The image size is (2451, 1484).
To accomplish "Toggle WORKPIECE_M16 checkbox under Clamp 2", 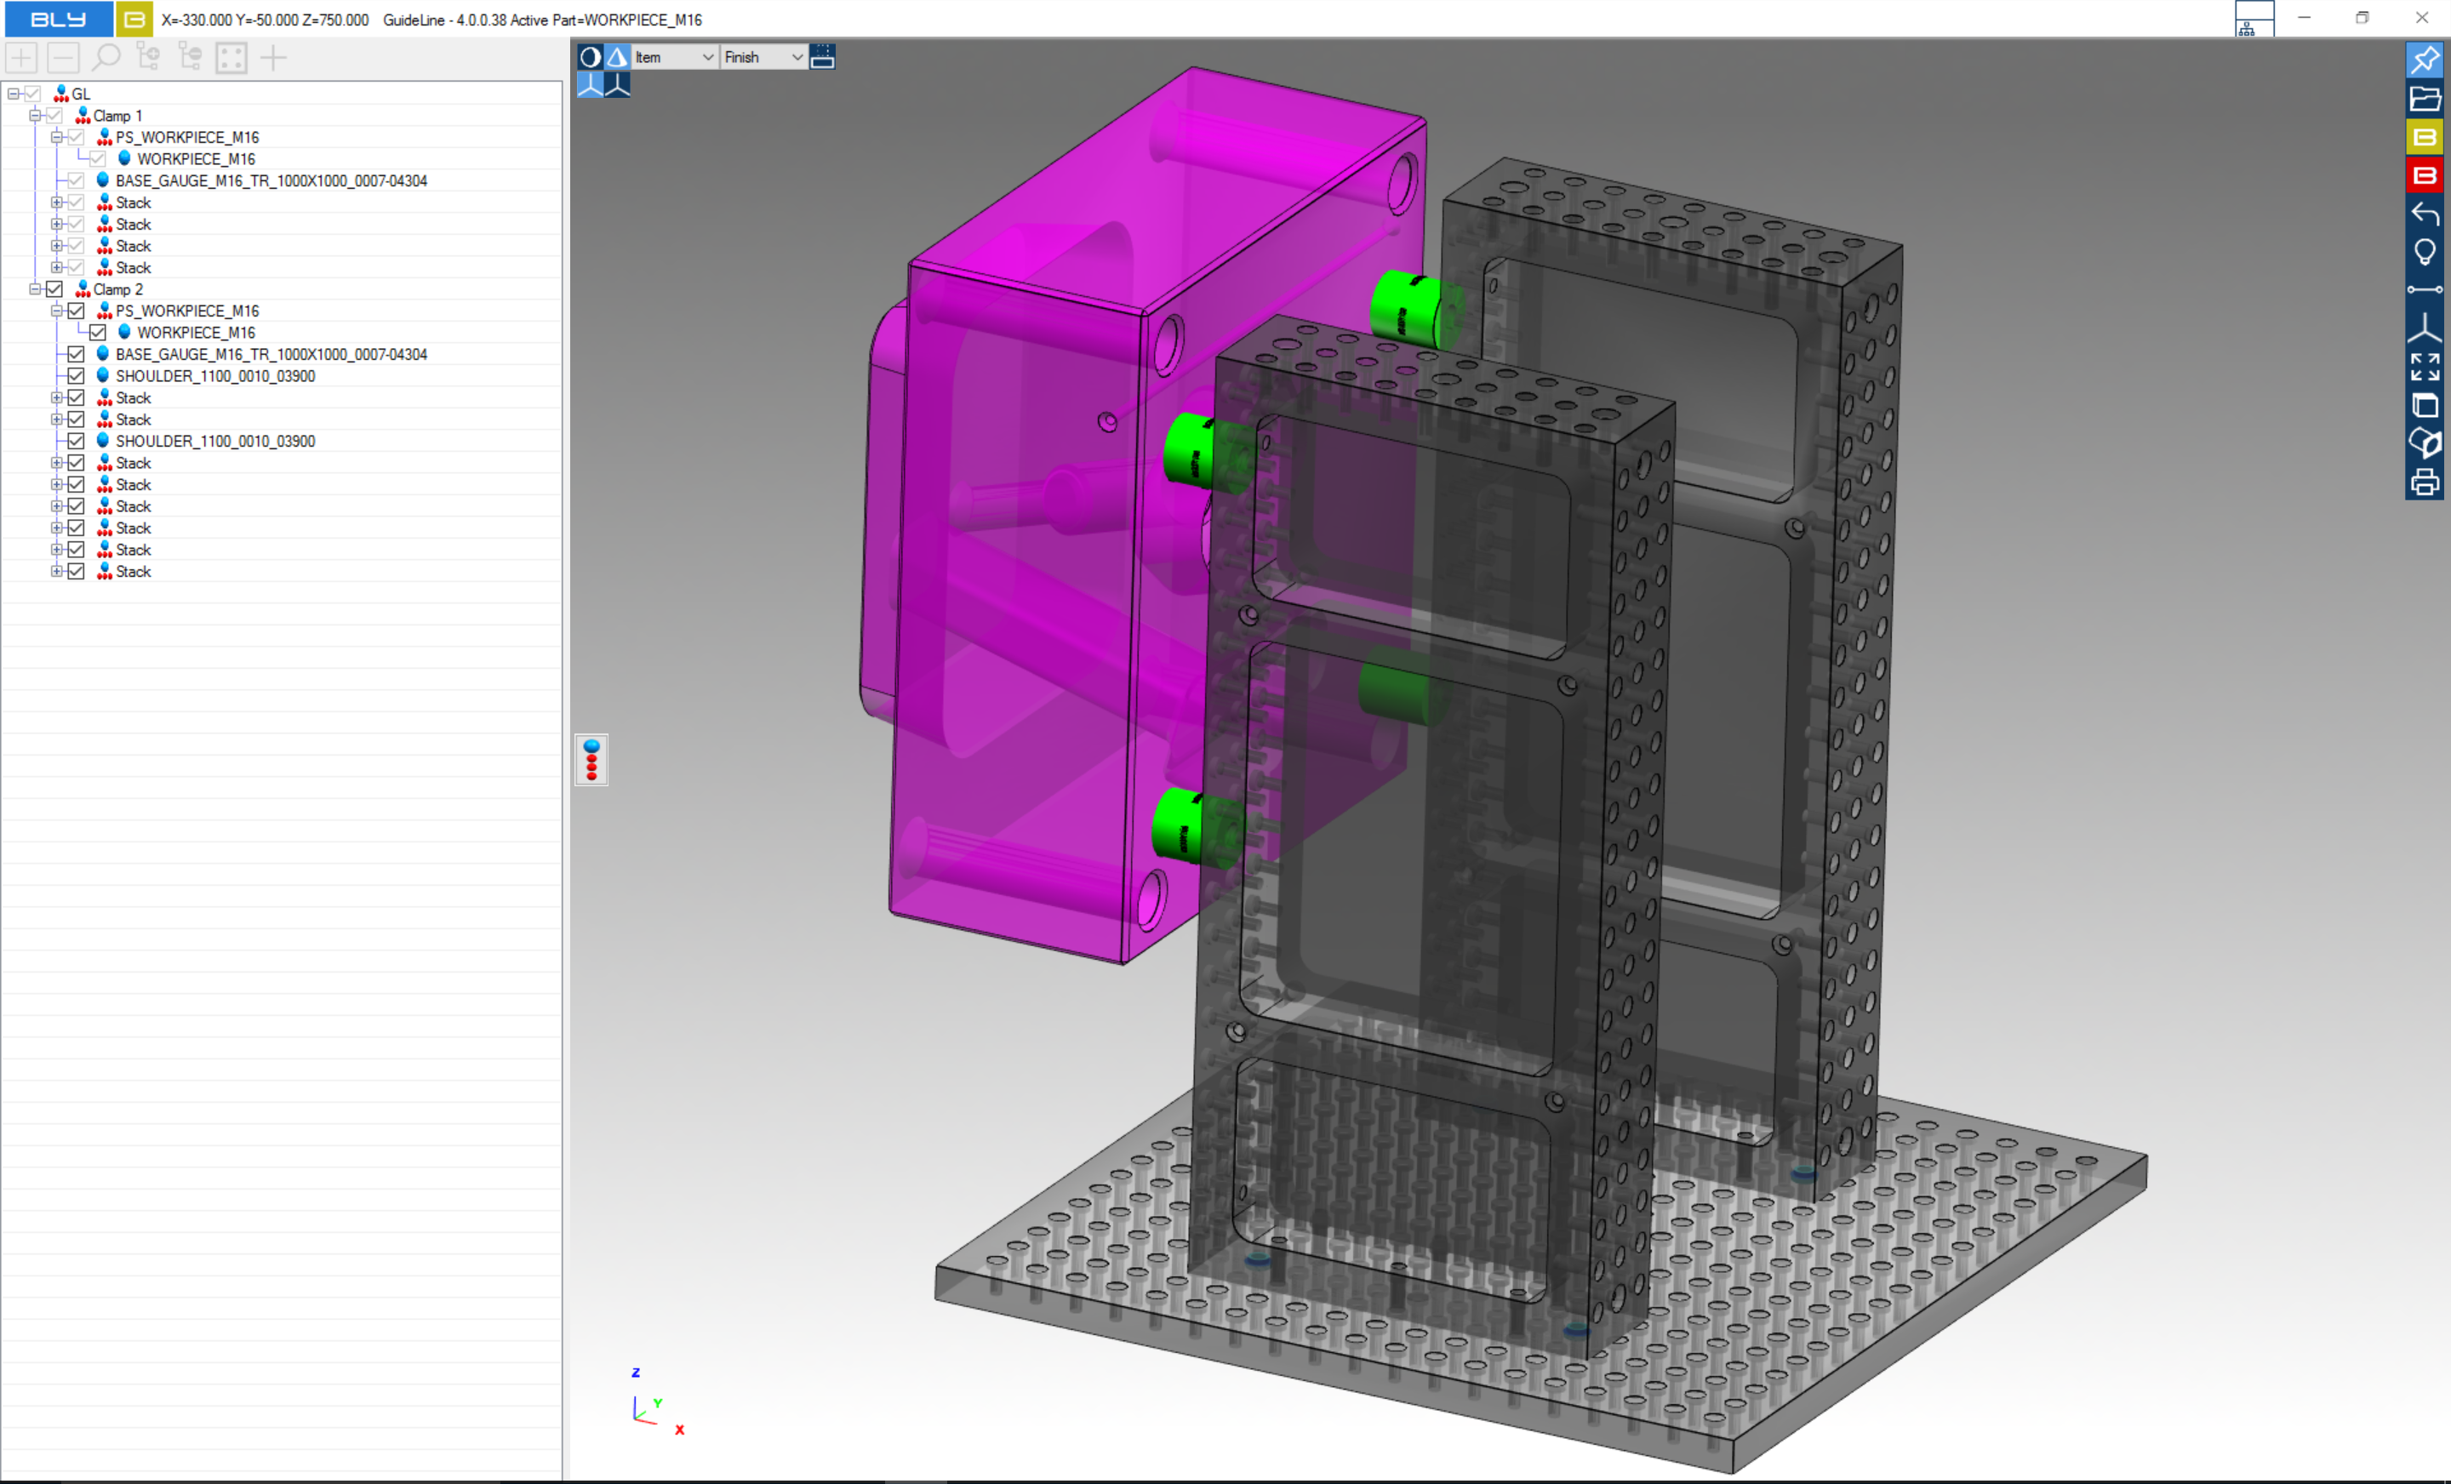I will coord(99,334).
